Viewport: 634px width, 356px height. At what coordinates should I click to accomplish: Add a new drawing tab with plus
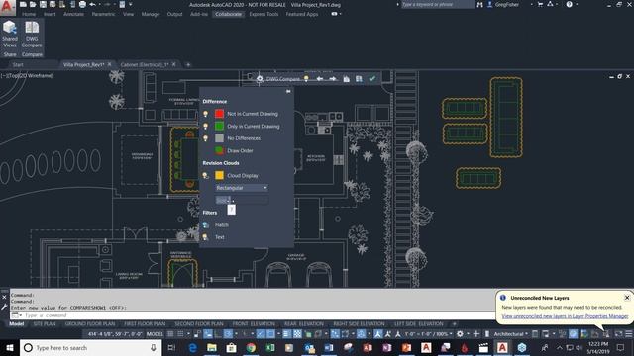tap(188, 64)
